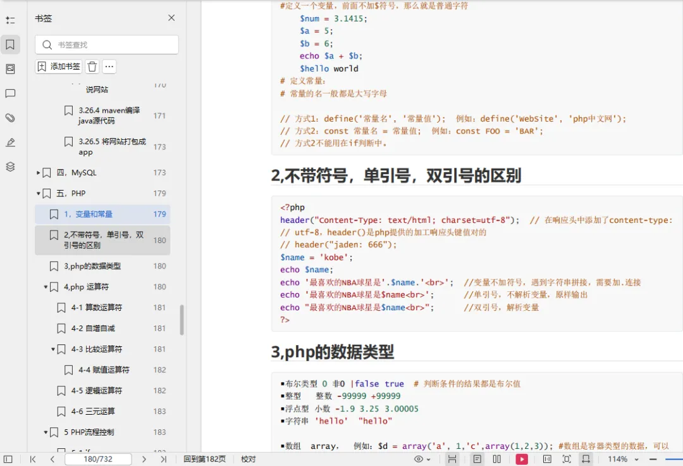Toggle the navigation pane icon in status bar

[8, 459]
